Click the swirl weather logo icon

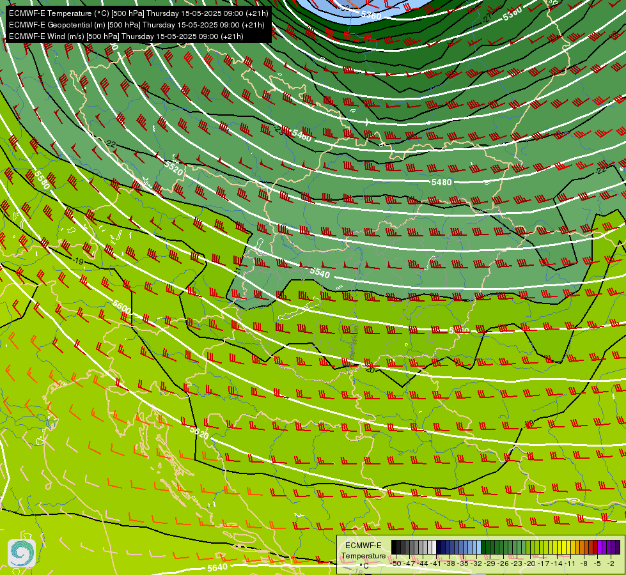pos(22,553)
